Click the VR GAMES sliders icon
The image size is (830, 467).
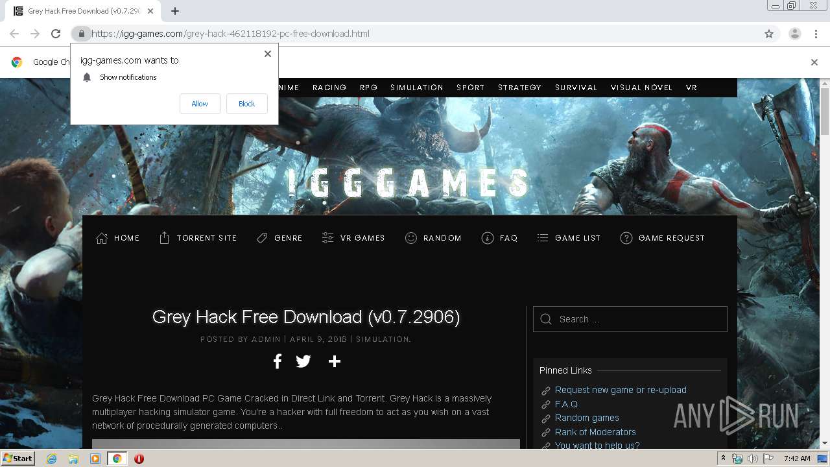[327, 238]
